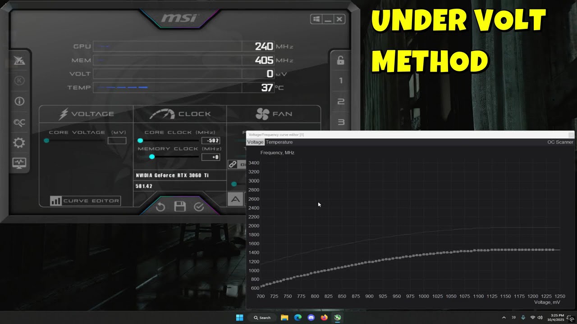Open the Windows Start menu
Viewport: 577px width, 324px height.
coord(239,318)
